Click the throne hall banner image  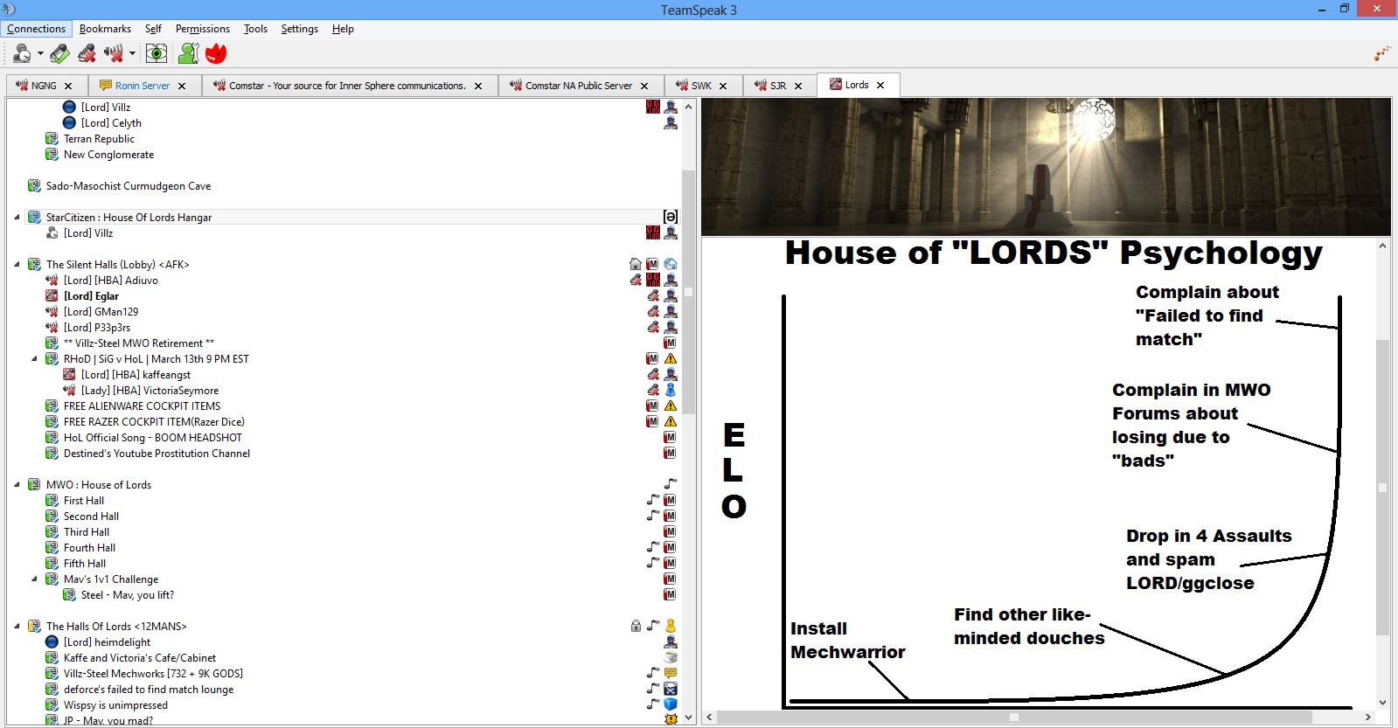coord(1046,167)
